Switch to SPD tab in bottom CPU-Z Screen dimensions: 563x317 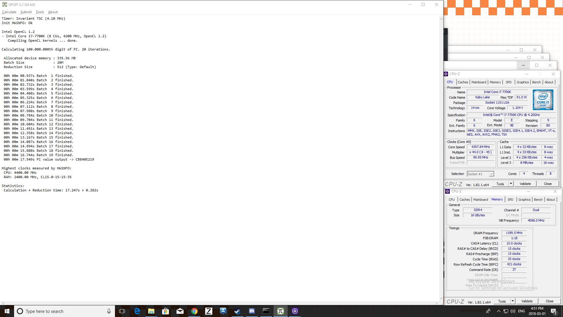coord(511,200)
